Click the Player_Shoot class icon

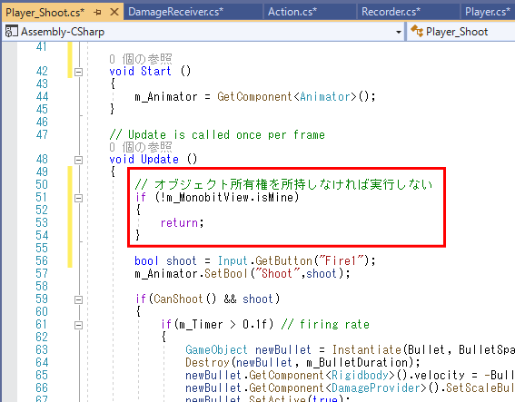pyautogui.click(x=417, y=31)
